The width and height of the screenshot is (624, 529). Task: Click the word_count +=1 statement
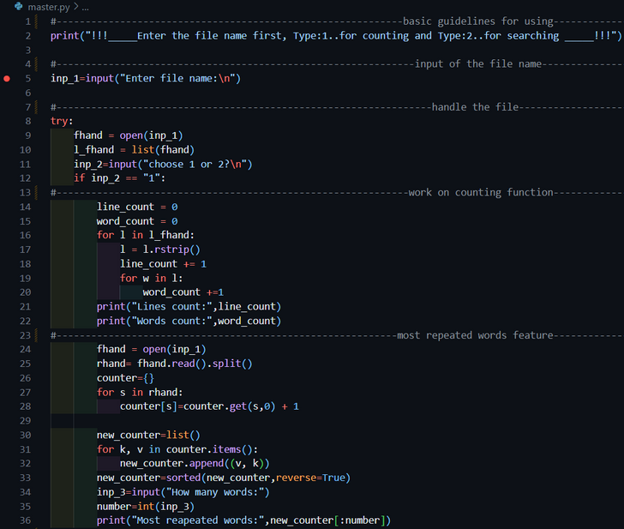(183, 292)
